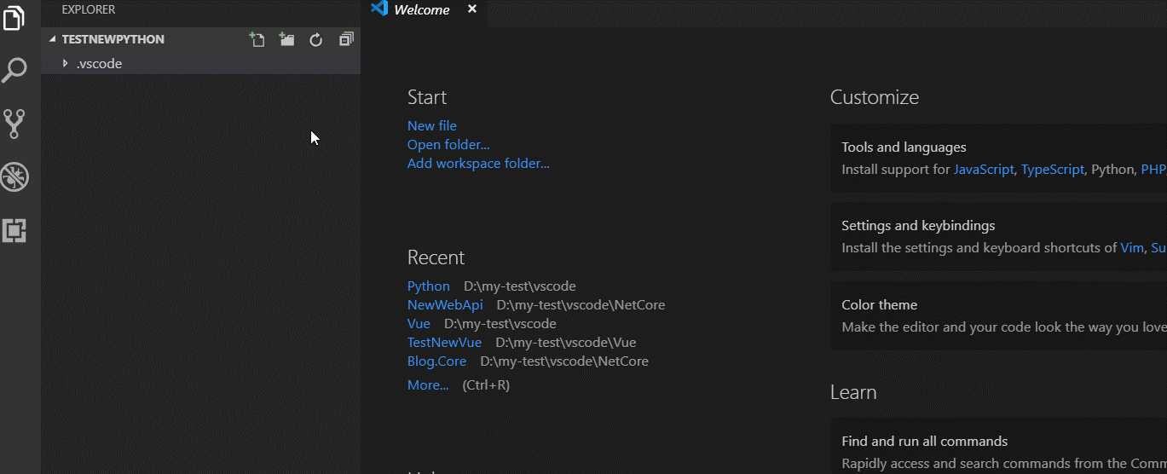Click the New file link
This screenshot has width=1167, height=474.
tap(432, 125)
